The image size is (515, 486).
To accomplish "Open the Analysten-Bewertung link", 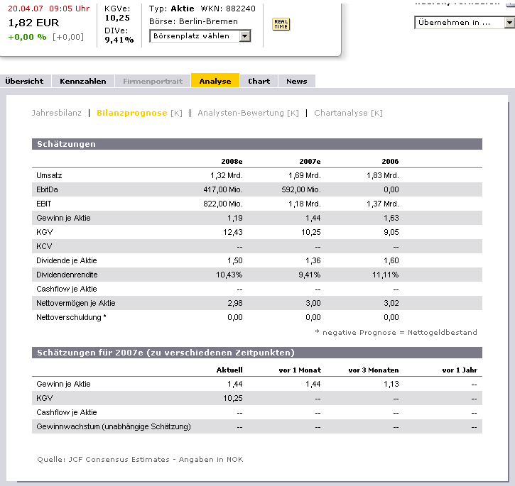I will (x=241, y=113).
